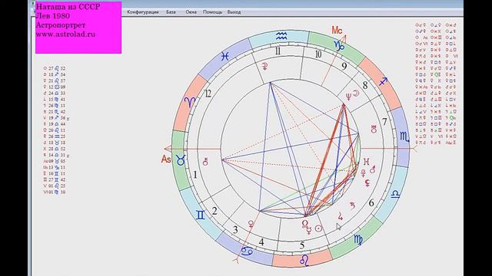Image resolution: width=492 pixels, height=276 pixels.
Task: Click the Scorpio sign on the zodiac ring
Action: click(404, 136)
